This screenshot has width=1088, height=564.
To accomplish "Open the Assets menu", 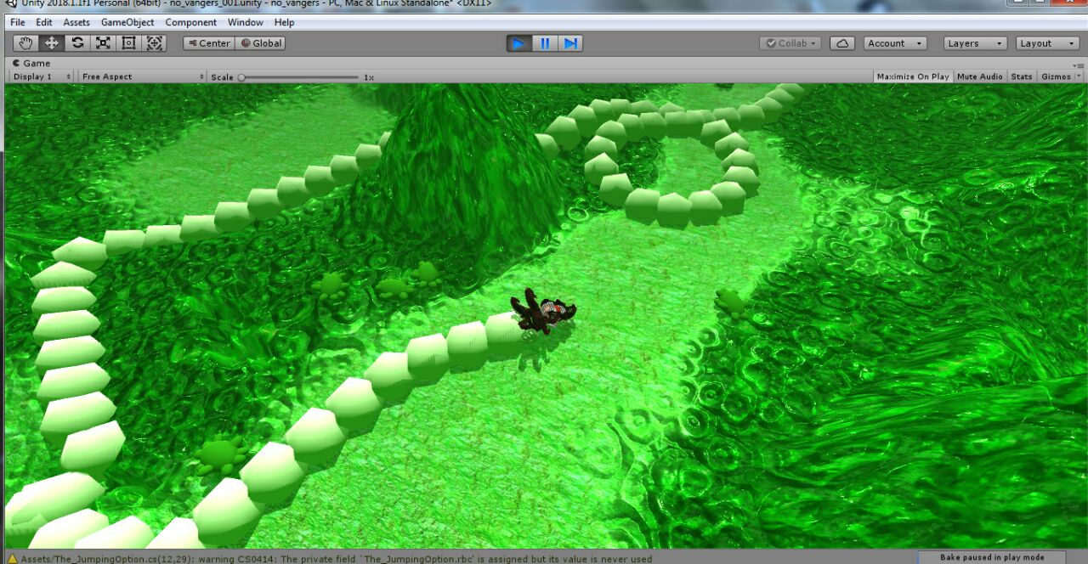I will point(76,22).
